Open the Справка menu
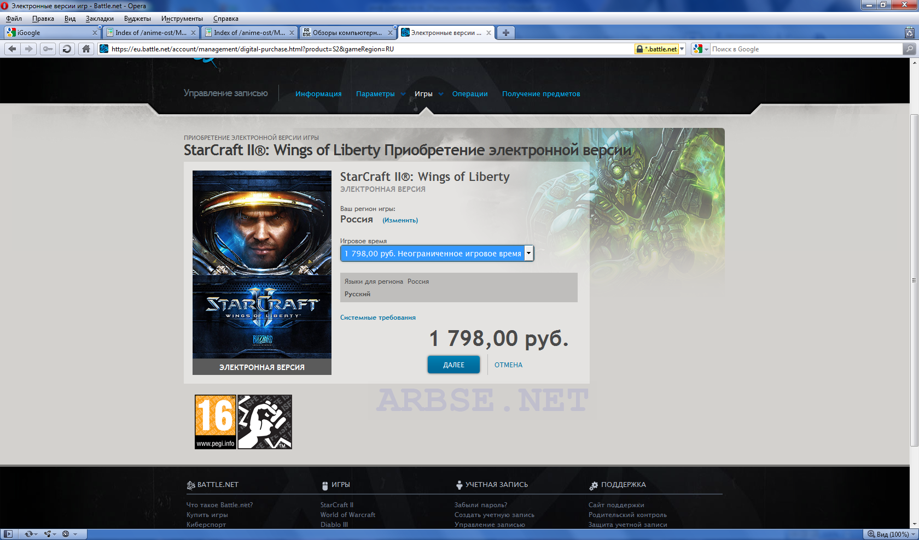 point(225,19)
